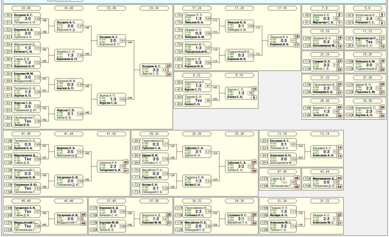
Task: Click 3:1 score of match 109
Action: coord(242,26)
